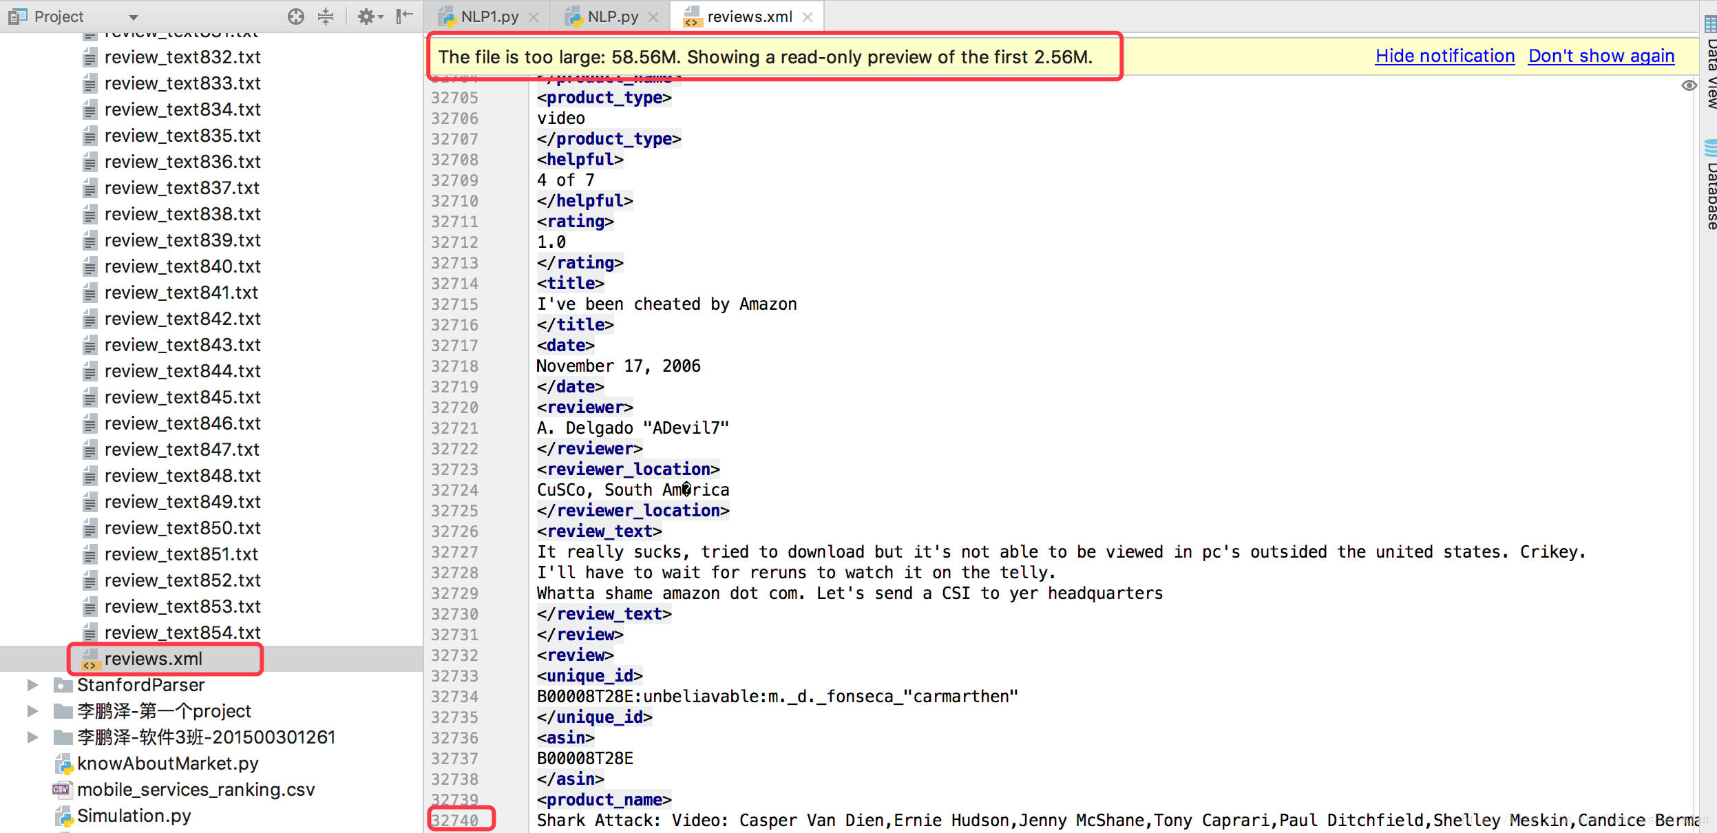
Task: Click the collapse all icon in Project toolbar
Action: pos(326,17)
